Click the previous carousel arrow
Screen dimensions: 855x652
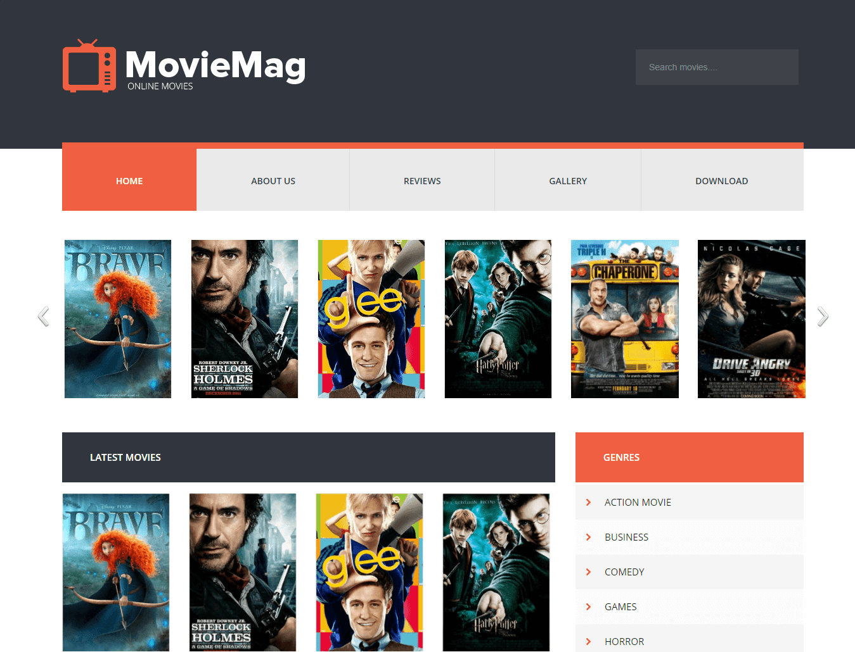(x=43, y=317)
